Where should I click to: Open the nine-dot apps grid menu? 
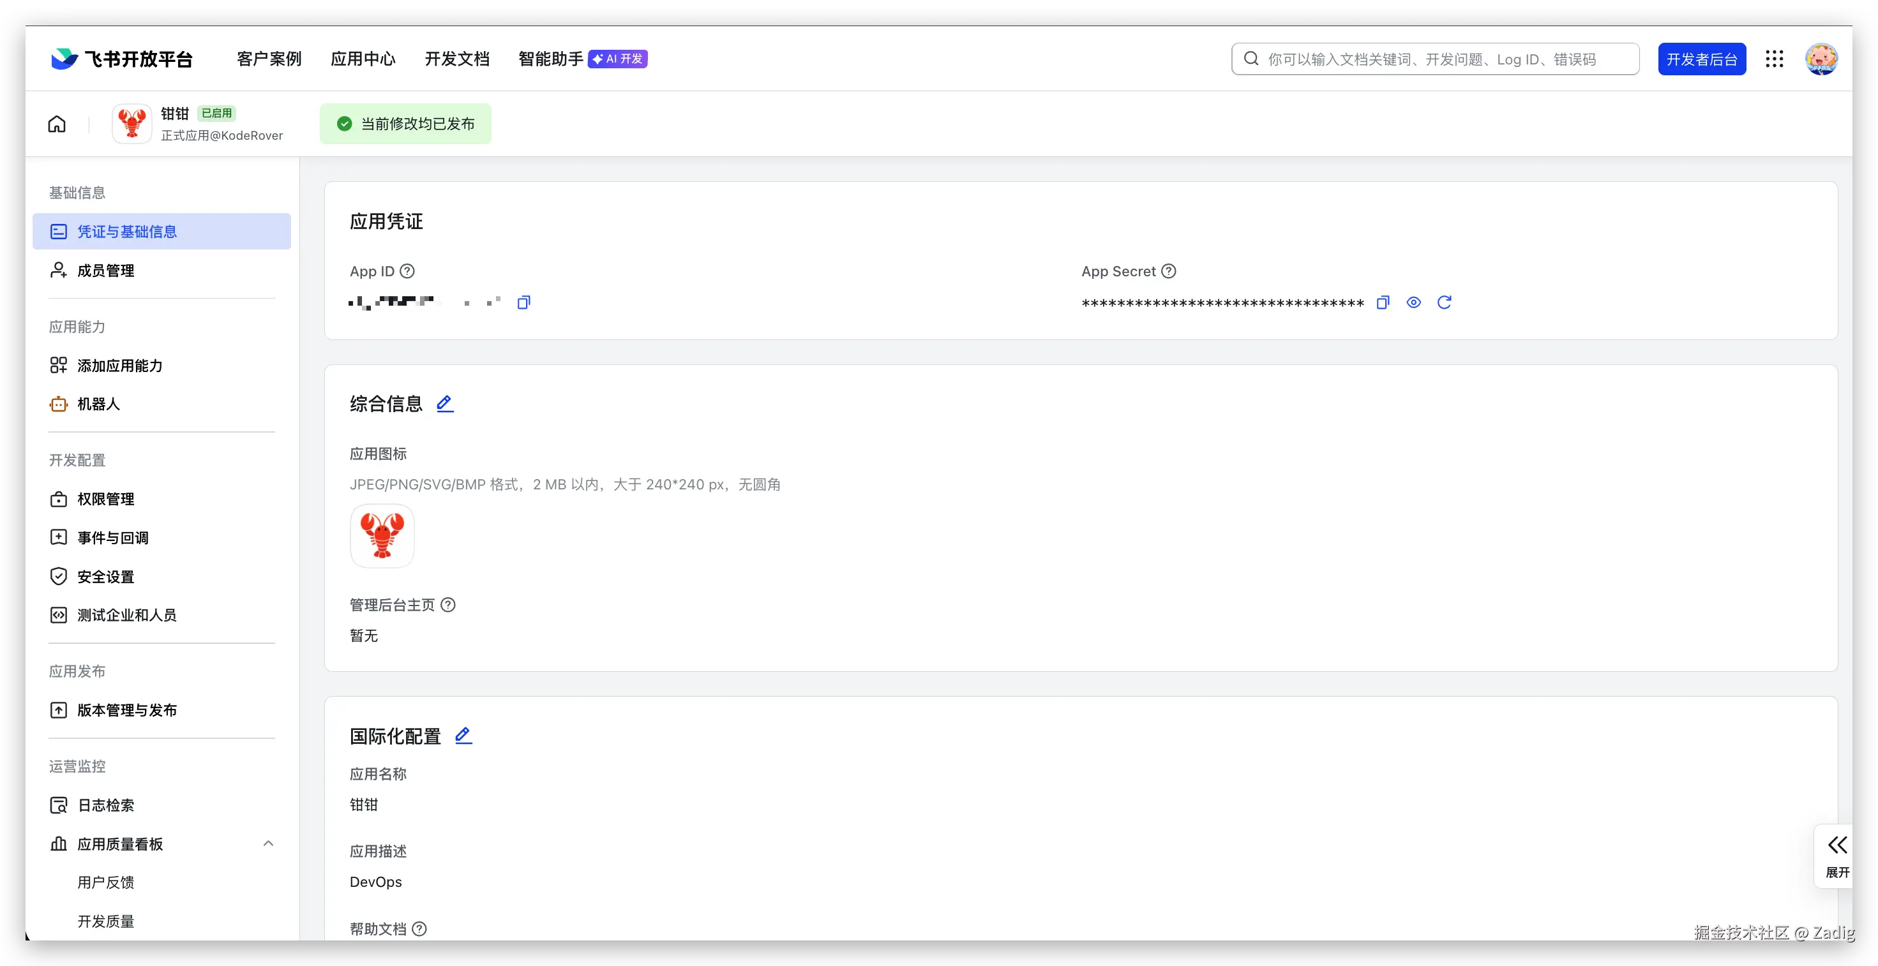click(1775, 59)
